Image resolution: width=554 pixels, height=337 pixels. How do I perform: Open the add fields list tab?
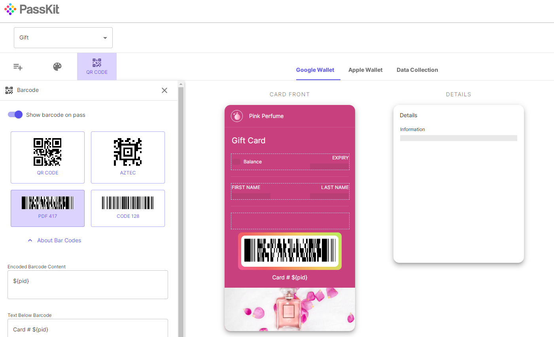18,67
